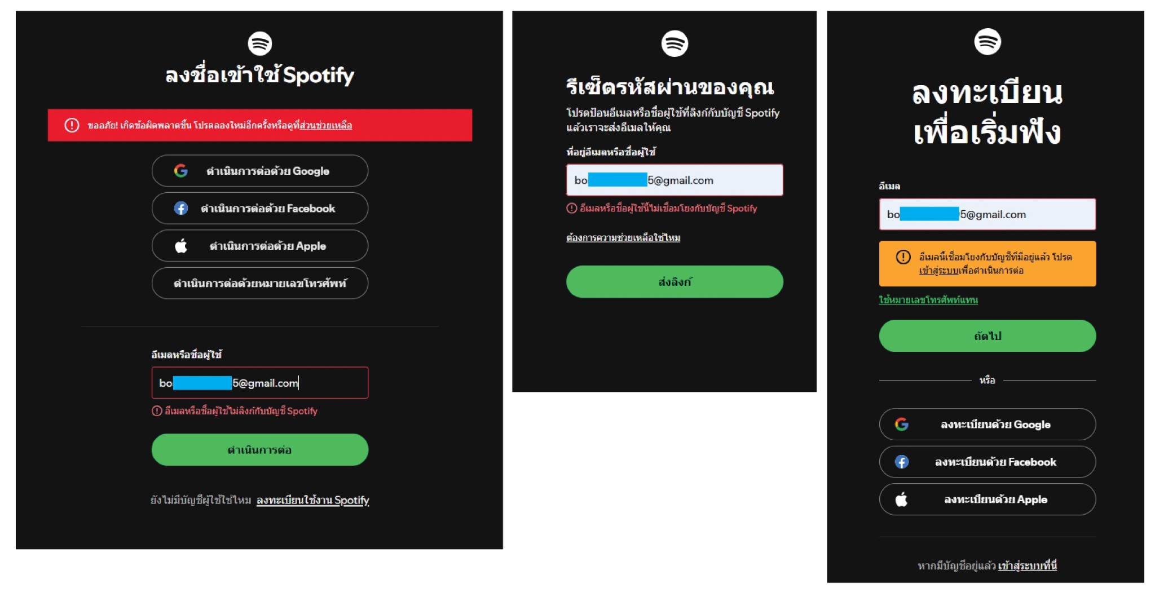Click email field on signup panel
The image size is (1155, 597).
pyautogui.click(x=988, y=214)
